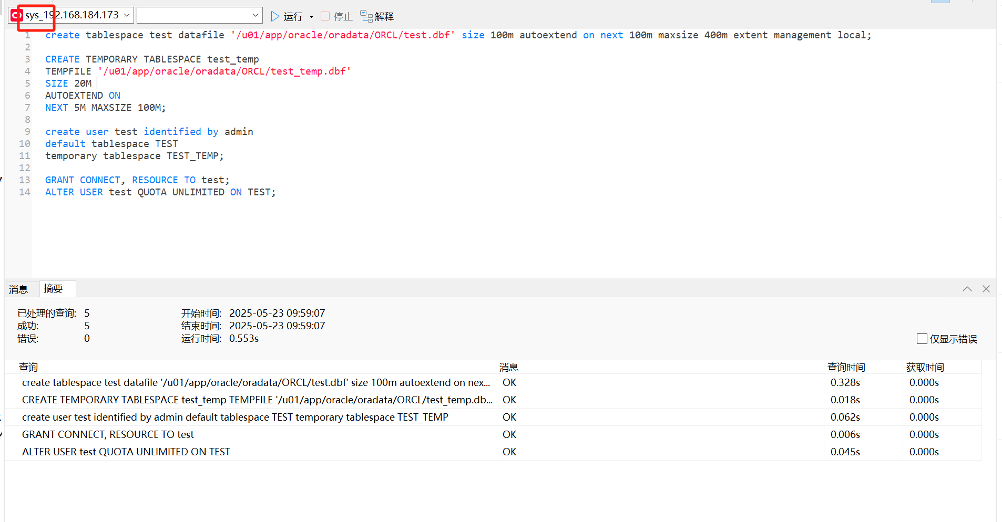Screen dimensions: 1002x522
Task: Select the GRANT CONNECT result row
Action: 108,434
